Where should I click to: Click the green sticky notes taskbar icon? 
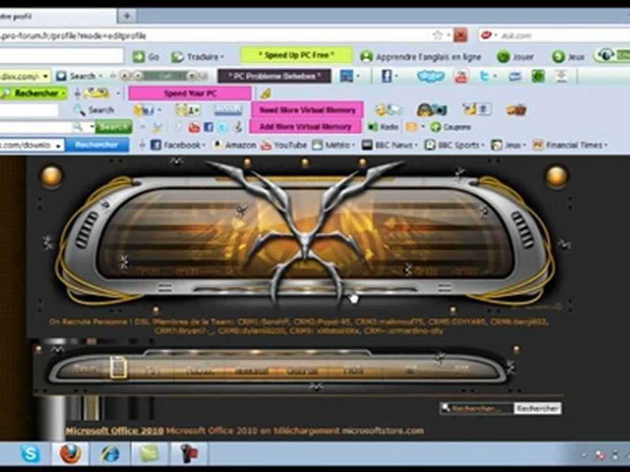point(149,454)
